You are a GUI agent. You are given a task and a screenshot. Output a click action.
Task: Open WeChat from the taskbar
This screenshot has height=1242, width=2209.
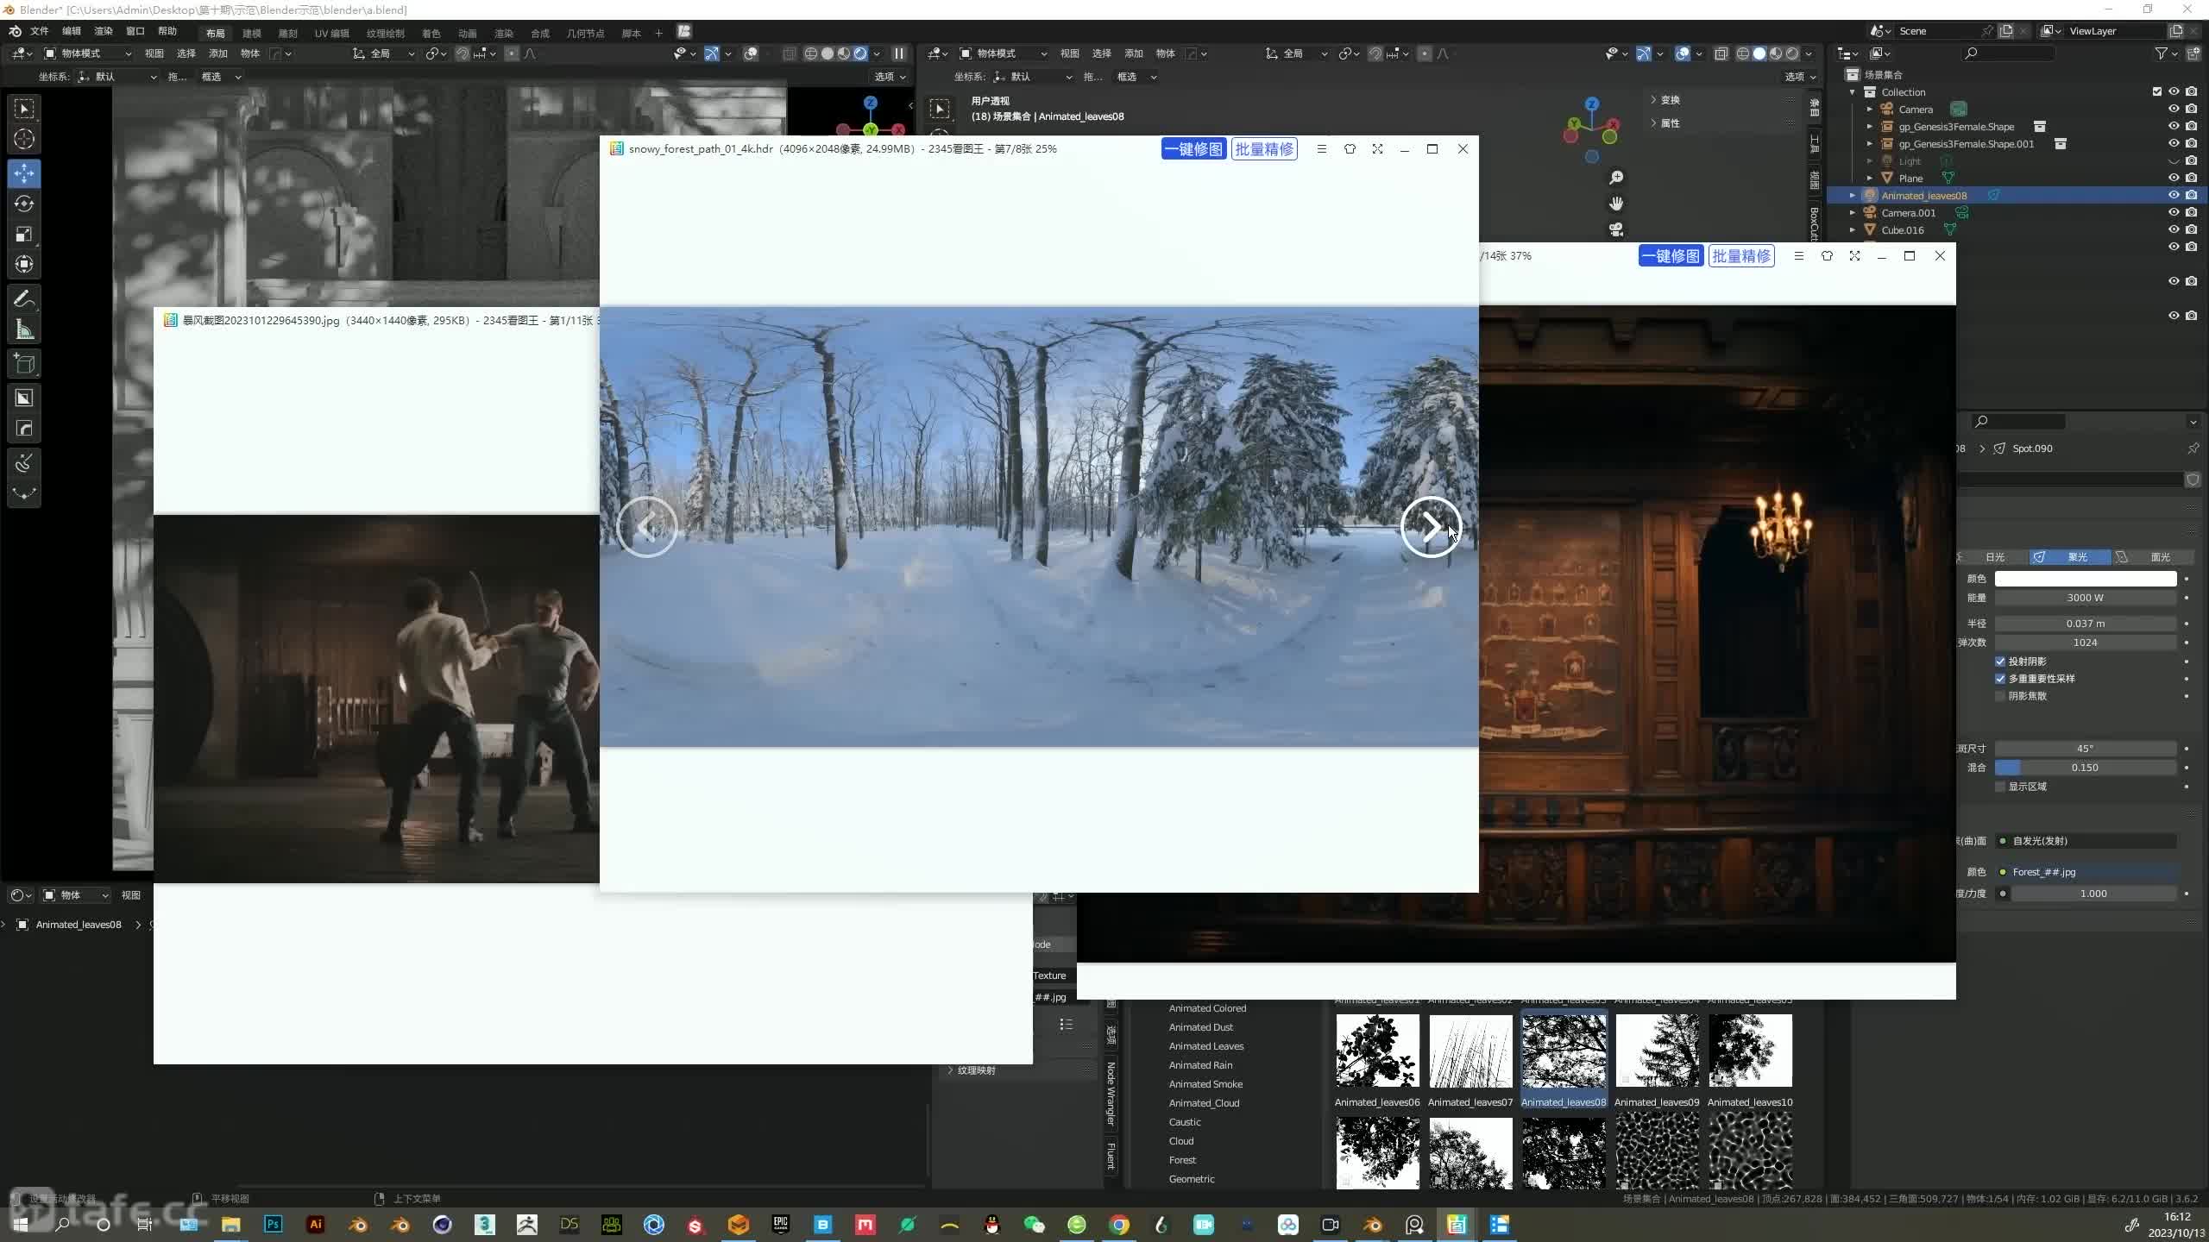[x=1034, y=1225]
